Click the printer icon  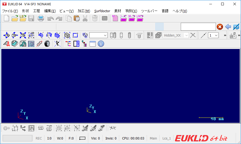point(41,18)
